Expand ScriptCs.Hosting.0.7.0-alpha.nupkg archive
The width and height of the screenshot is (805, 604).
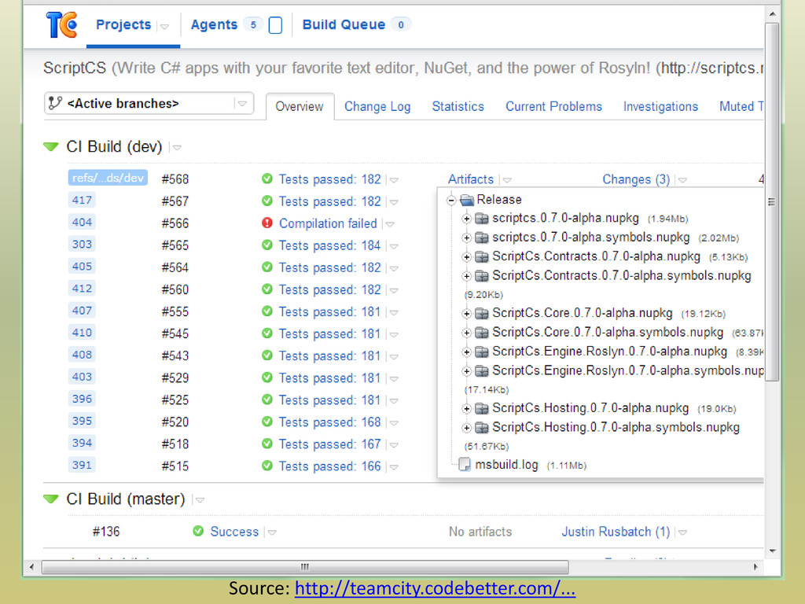click(466, 409)
